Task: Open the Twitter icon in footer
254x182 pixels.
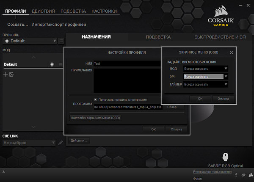Action: 243,175
